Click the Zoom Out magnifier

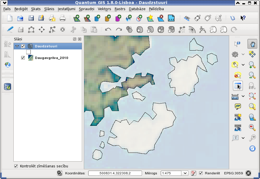252,75
